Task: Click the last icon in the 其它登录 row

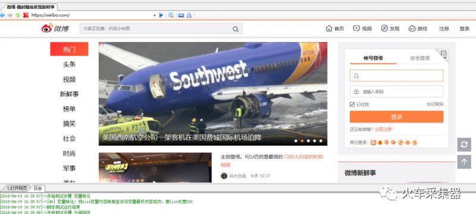Action: [414, 143]
